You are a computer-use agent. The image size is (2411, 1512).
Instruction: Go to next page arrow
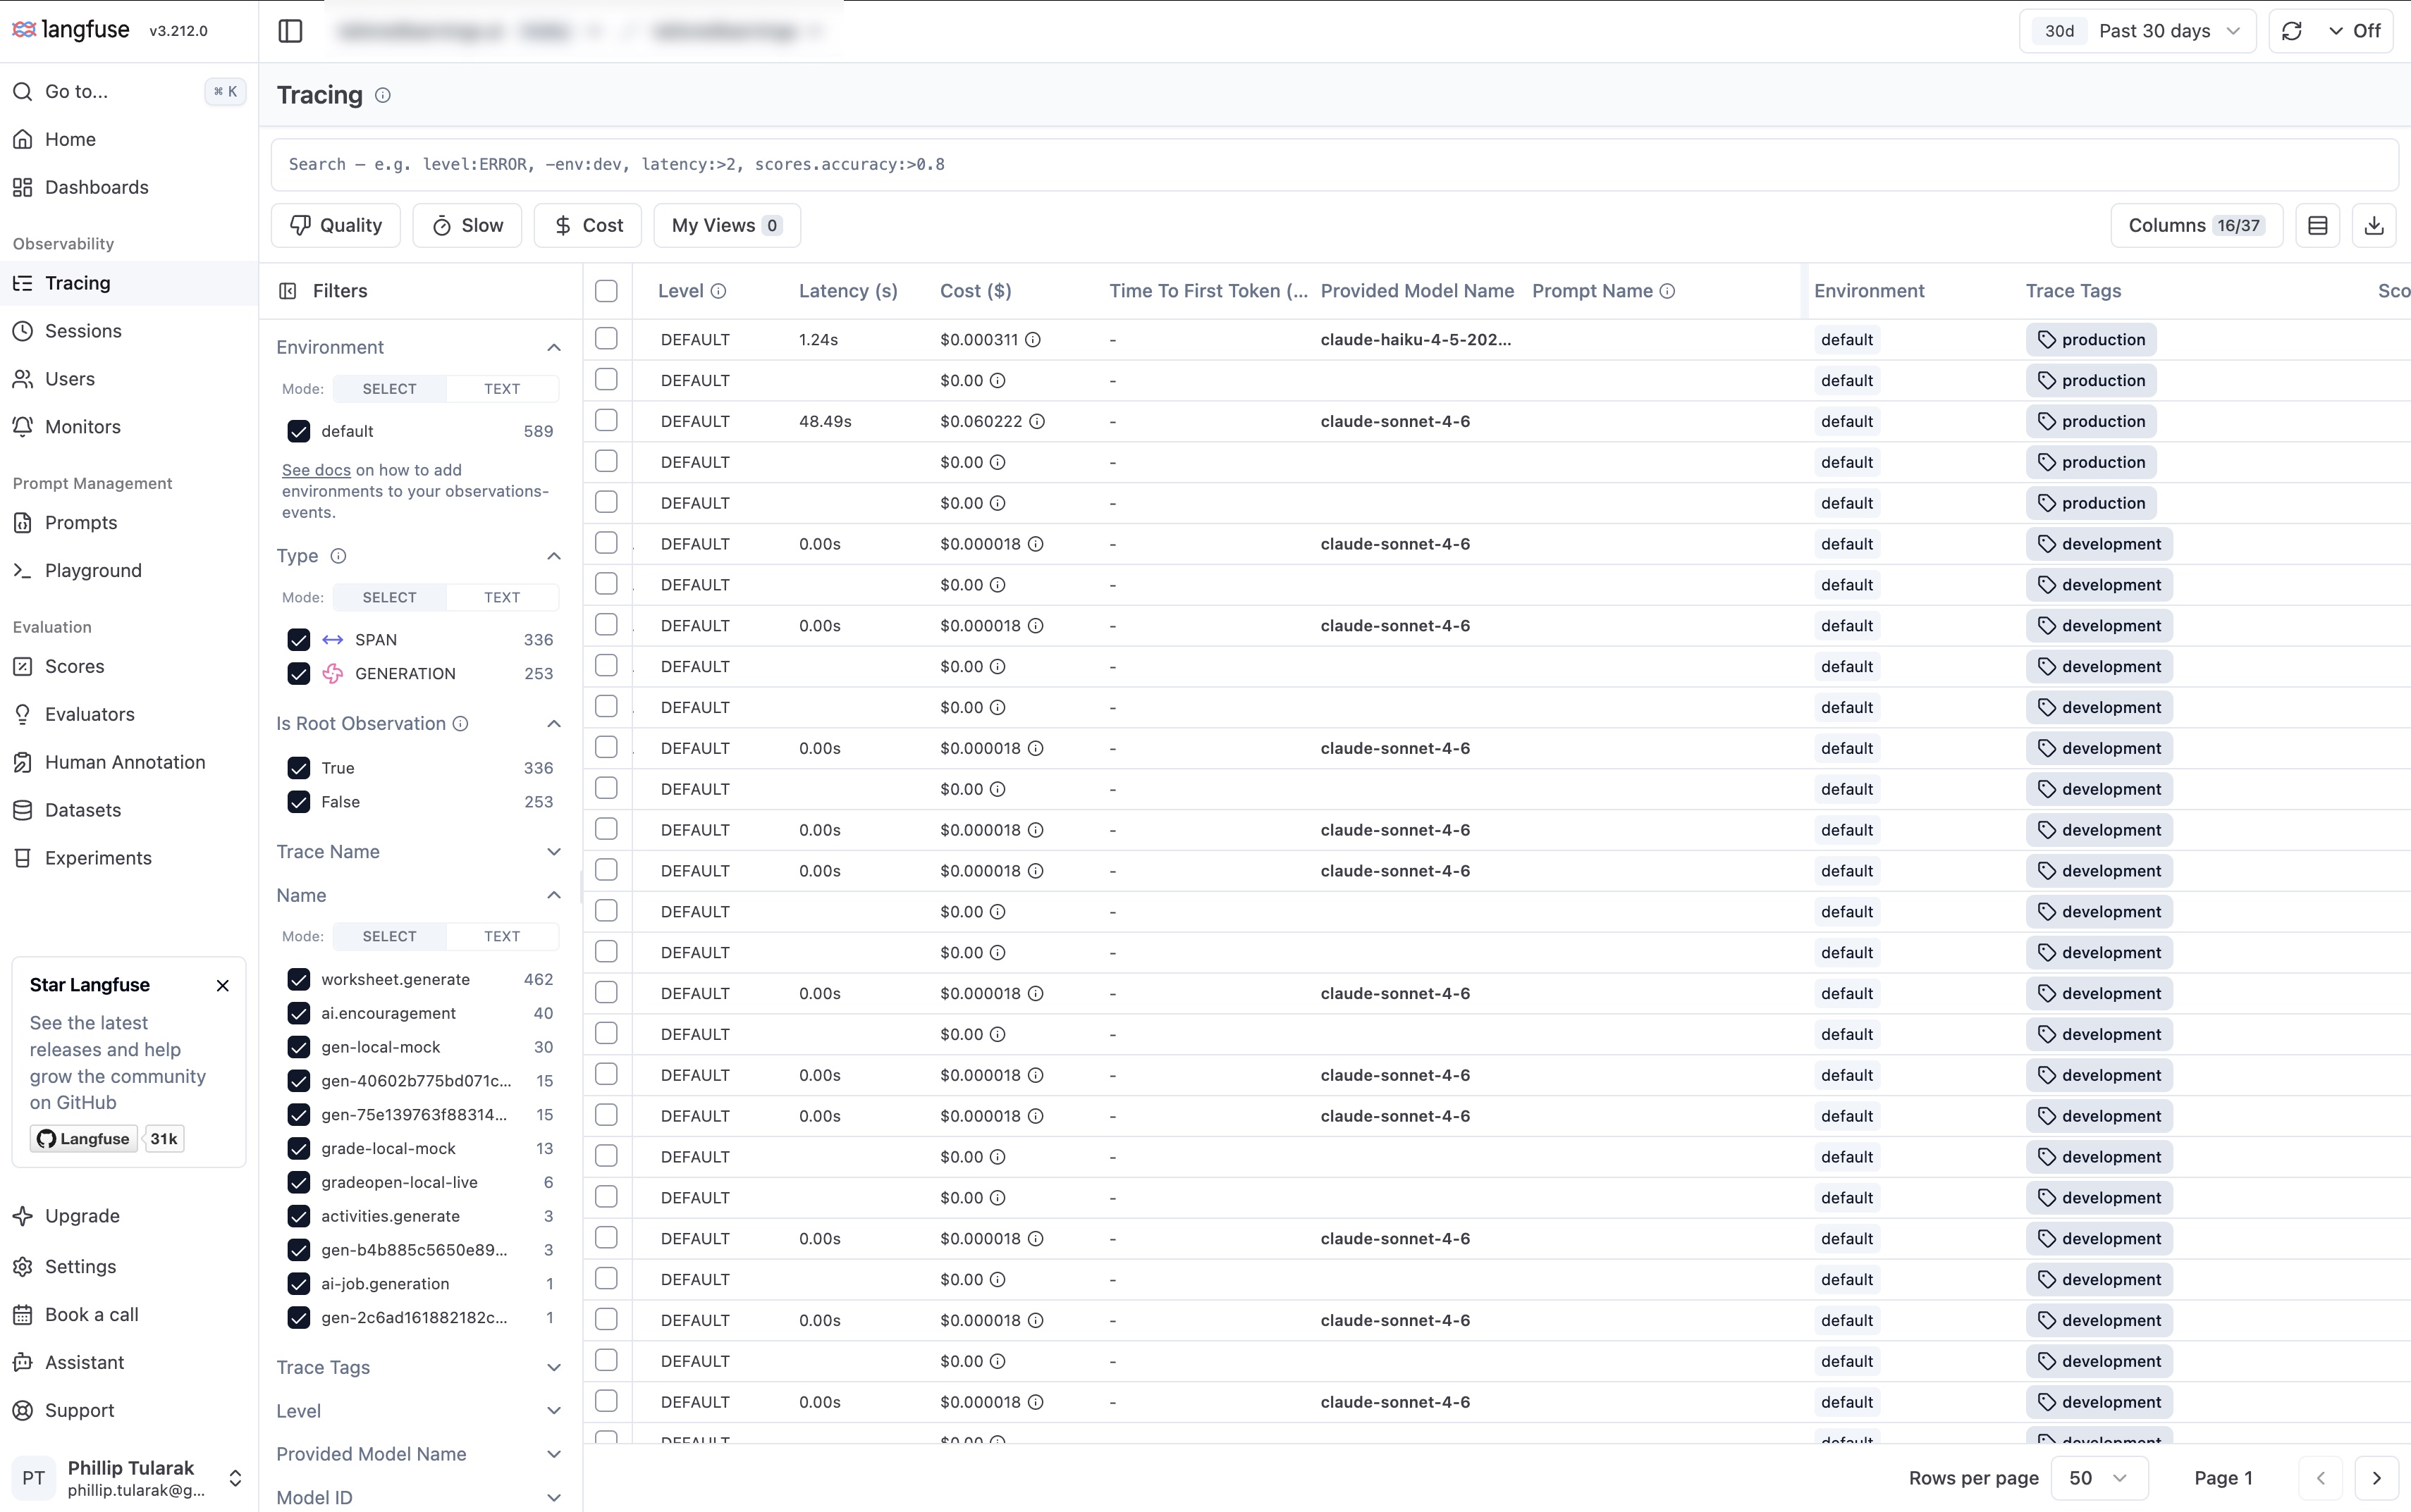2377,1478
